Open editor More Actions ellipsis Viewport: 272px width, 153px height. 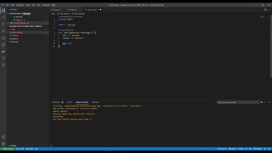coord(269,10)
